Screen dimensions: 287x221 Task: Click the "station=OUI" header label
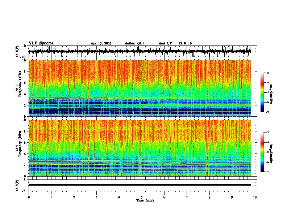(134, 43)
